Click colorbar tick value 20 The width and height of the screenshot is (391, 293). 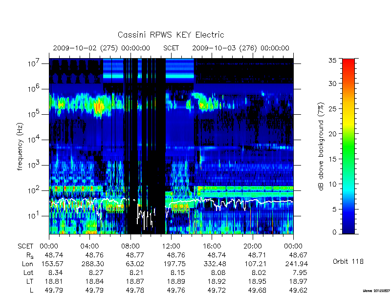(x=332, y=133)
